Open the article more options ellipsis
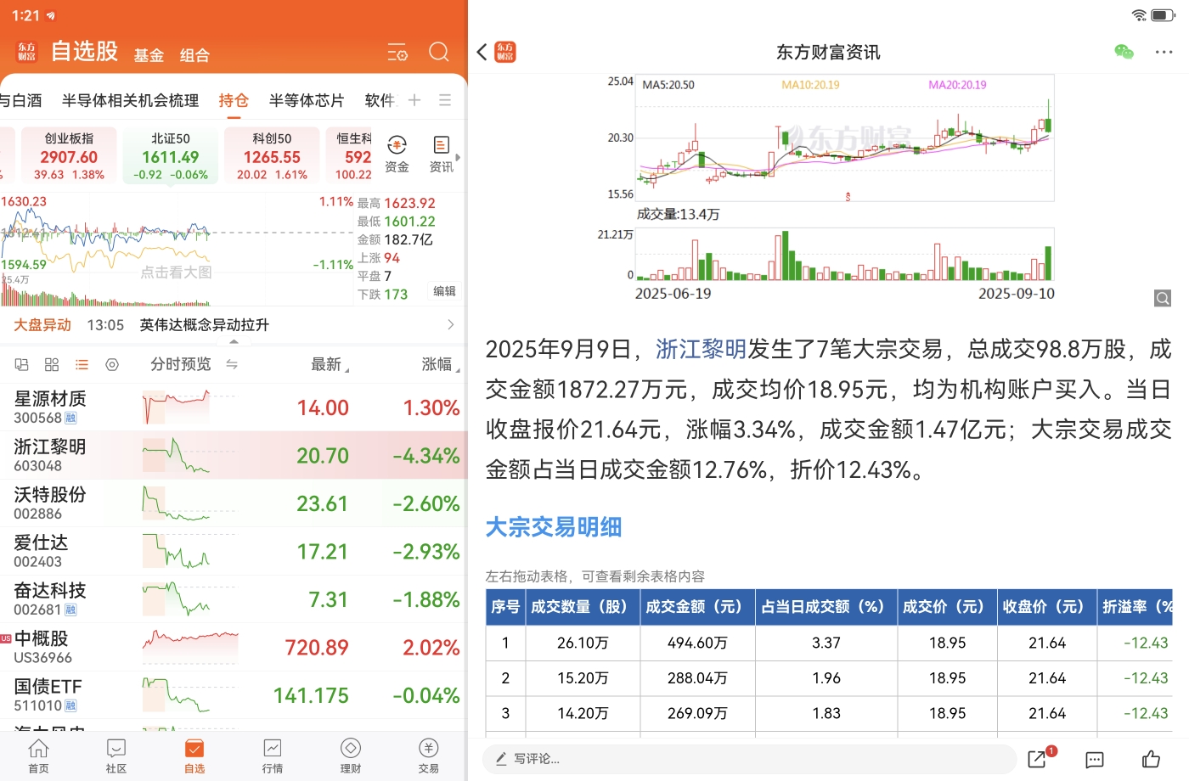1189x781 pixels. pyautogui.click(x=1164, y=52)
